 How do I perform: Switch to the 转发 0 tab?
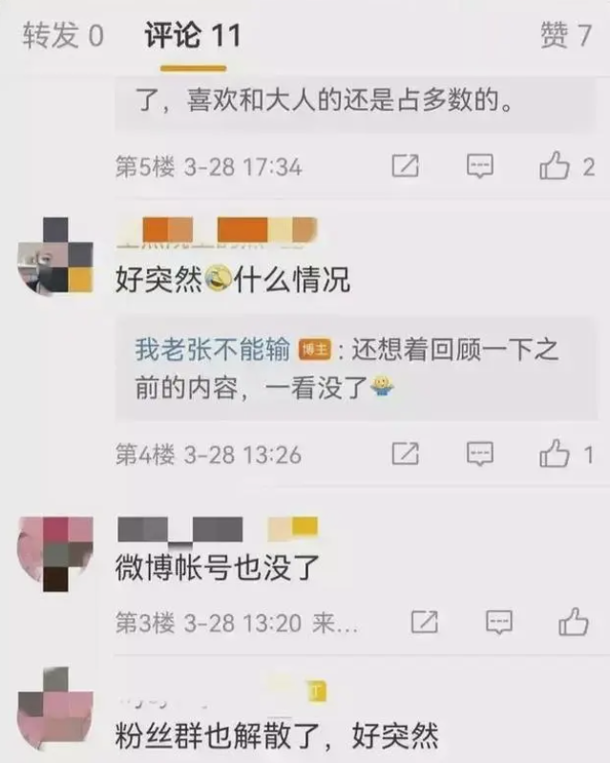pyautogui.click(x=63, y=35)
